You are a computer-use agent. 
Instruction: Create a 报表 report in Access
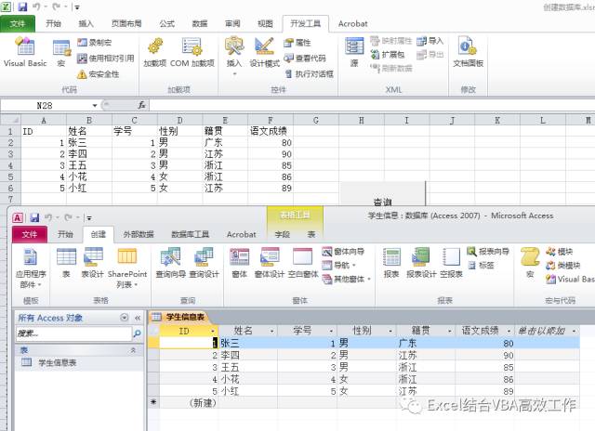click(391, 263)
